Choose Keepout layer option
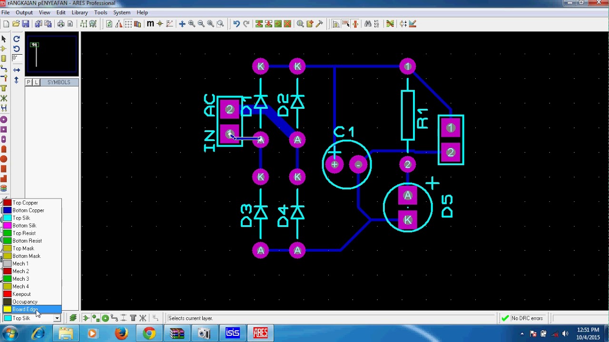 pos(32,294)
